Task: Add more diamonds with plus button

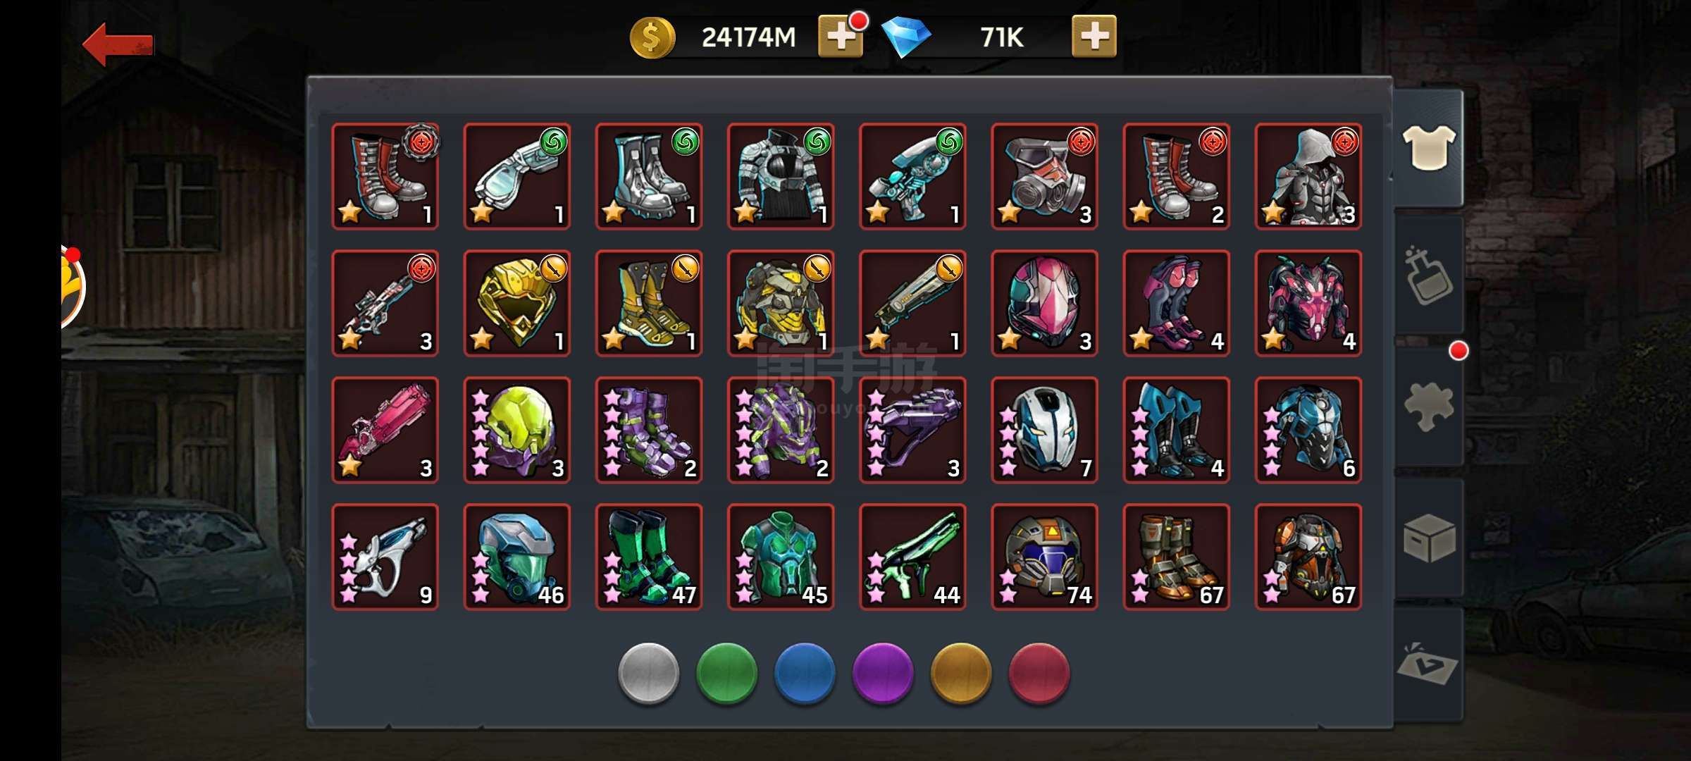Action: (1094, 36)
